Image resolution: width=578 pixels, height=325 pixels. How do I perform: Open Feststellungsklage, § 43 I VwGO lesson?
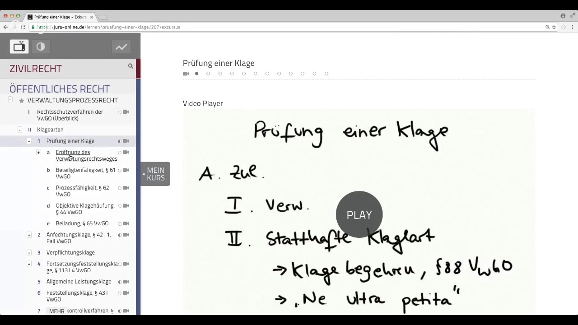77,296
